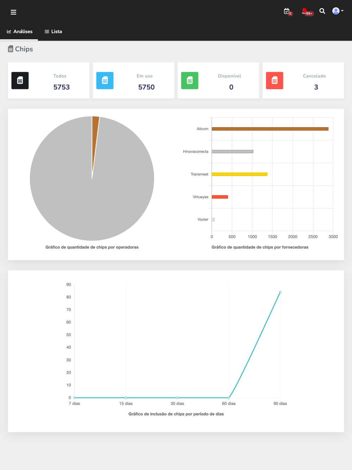
Task: Open the user profile dropdown
Action: (x=338, y=11)
